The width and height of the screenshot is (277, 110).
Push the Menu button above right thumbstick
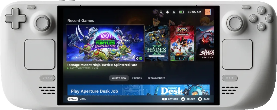click(x=246, y=7)
